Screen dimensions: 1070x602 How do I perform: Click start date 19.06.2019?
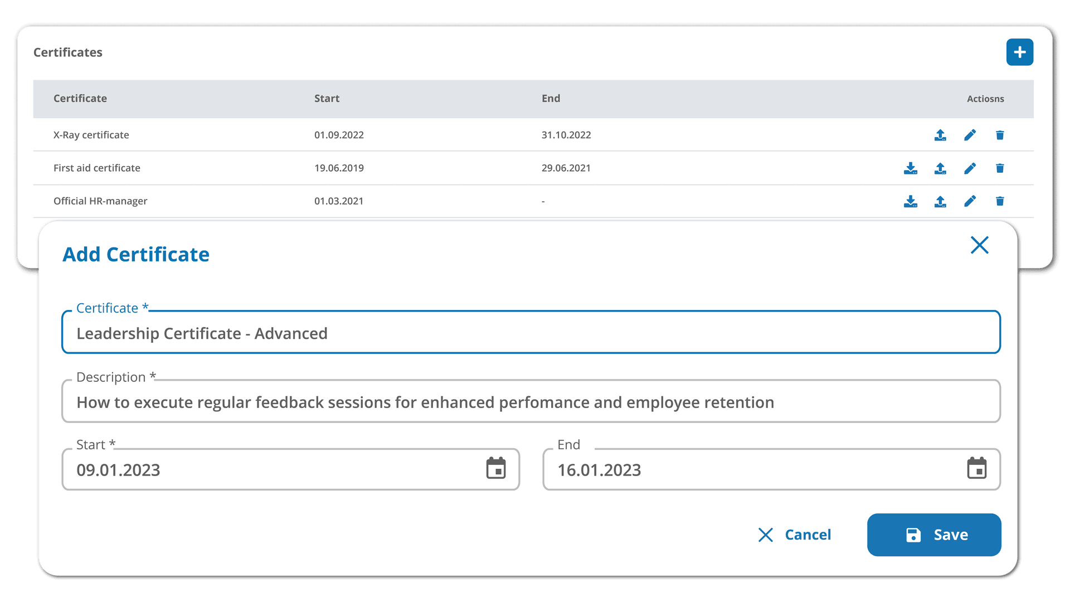(x=339, y=168)
